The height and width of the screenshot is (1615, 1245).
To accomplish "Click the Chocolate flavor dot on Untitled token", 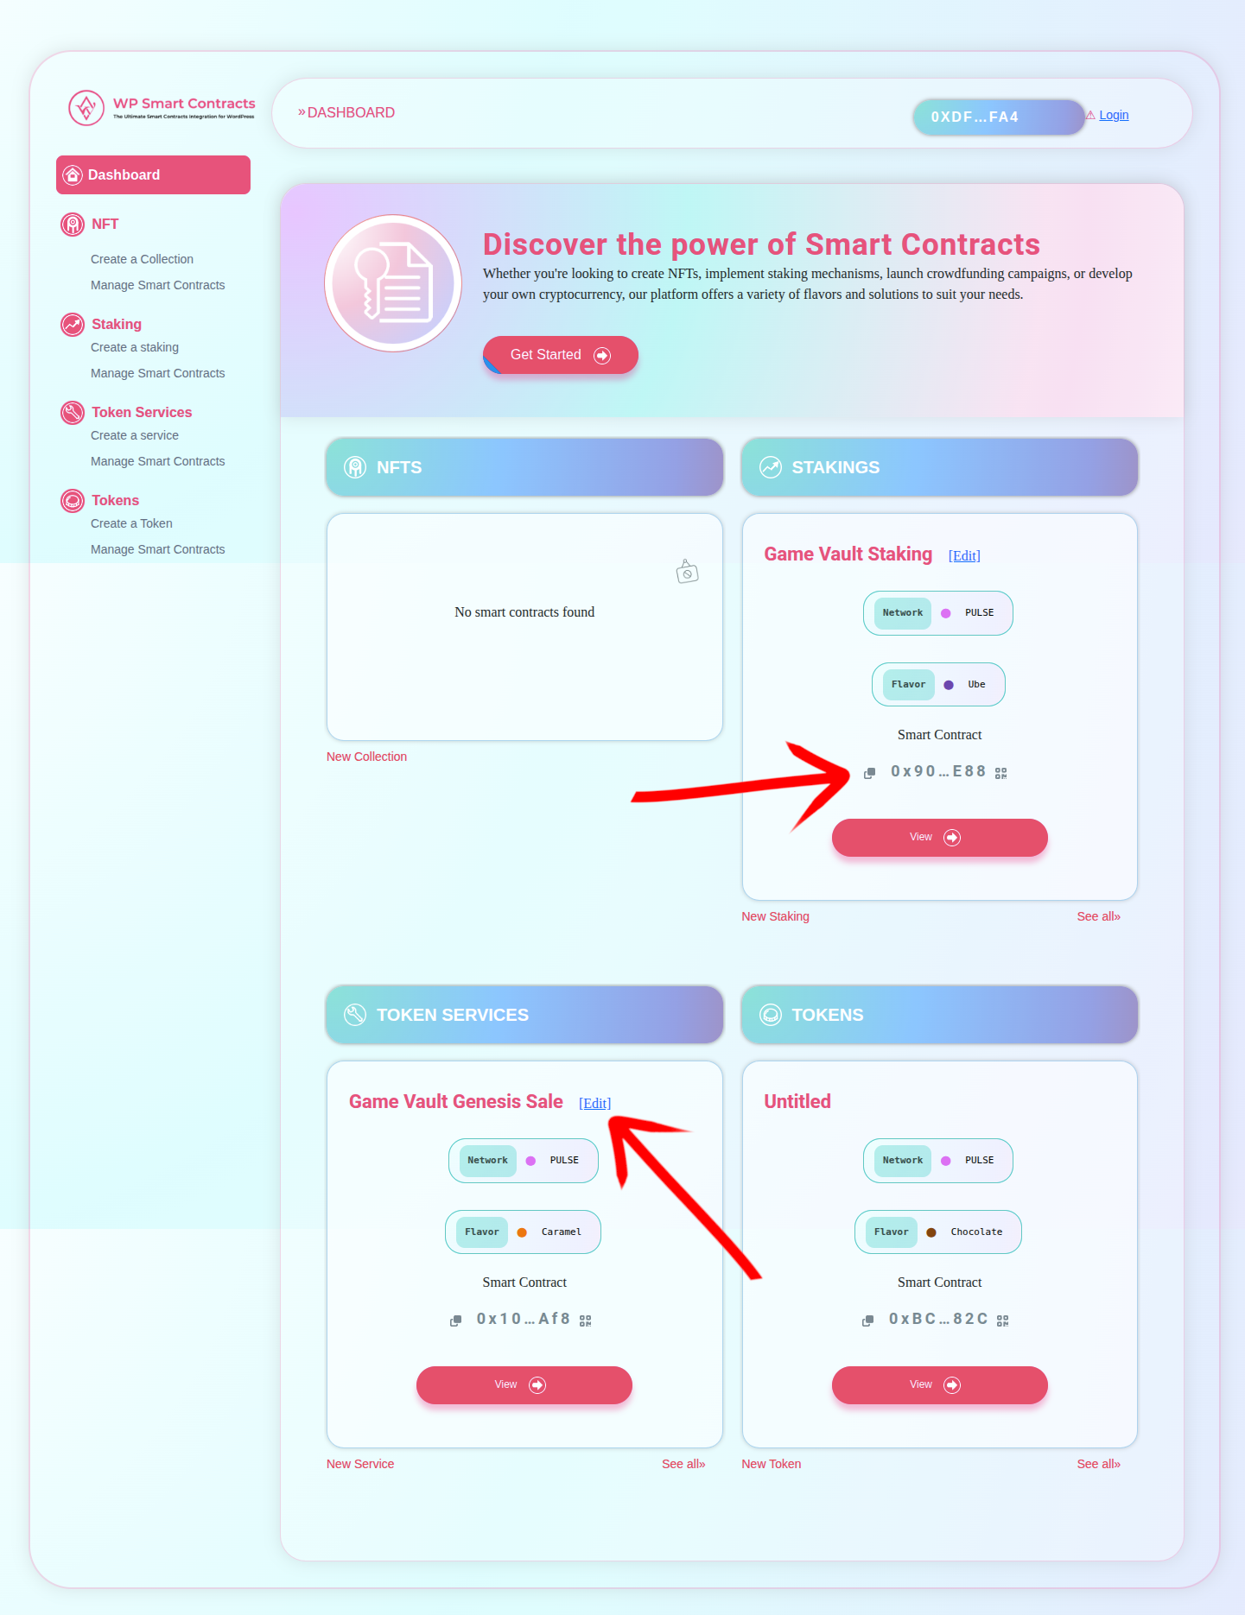I will (931, 1232).
